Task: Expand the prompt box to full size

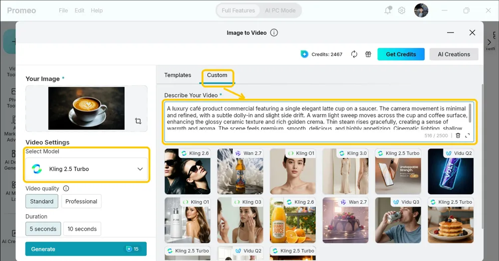Action: (467, 135)
